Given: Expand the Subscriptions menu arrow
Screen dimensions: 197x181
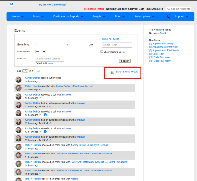Looking at the screenshot, I should click(153, 17).
